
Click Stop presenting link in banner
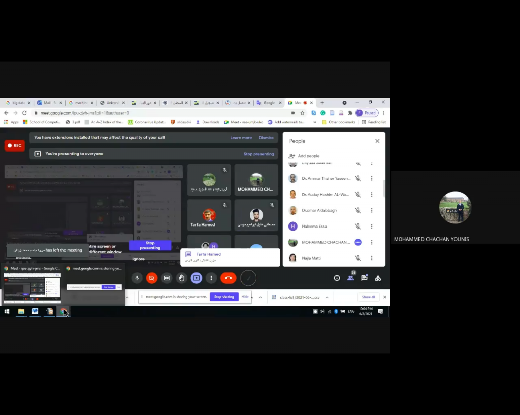coord(258,154)
